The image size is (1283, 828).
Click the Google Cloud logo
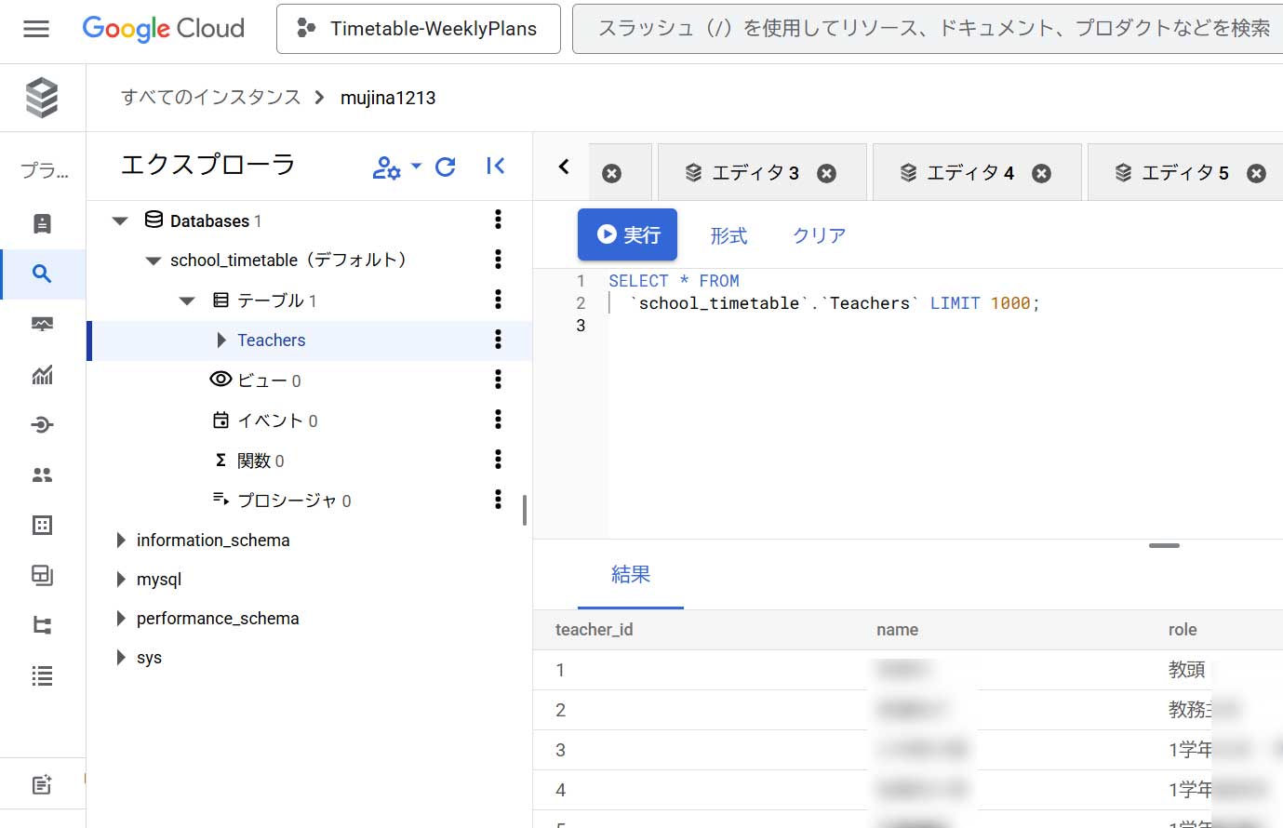[164, 29]
